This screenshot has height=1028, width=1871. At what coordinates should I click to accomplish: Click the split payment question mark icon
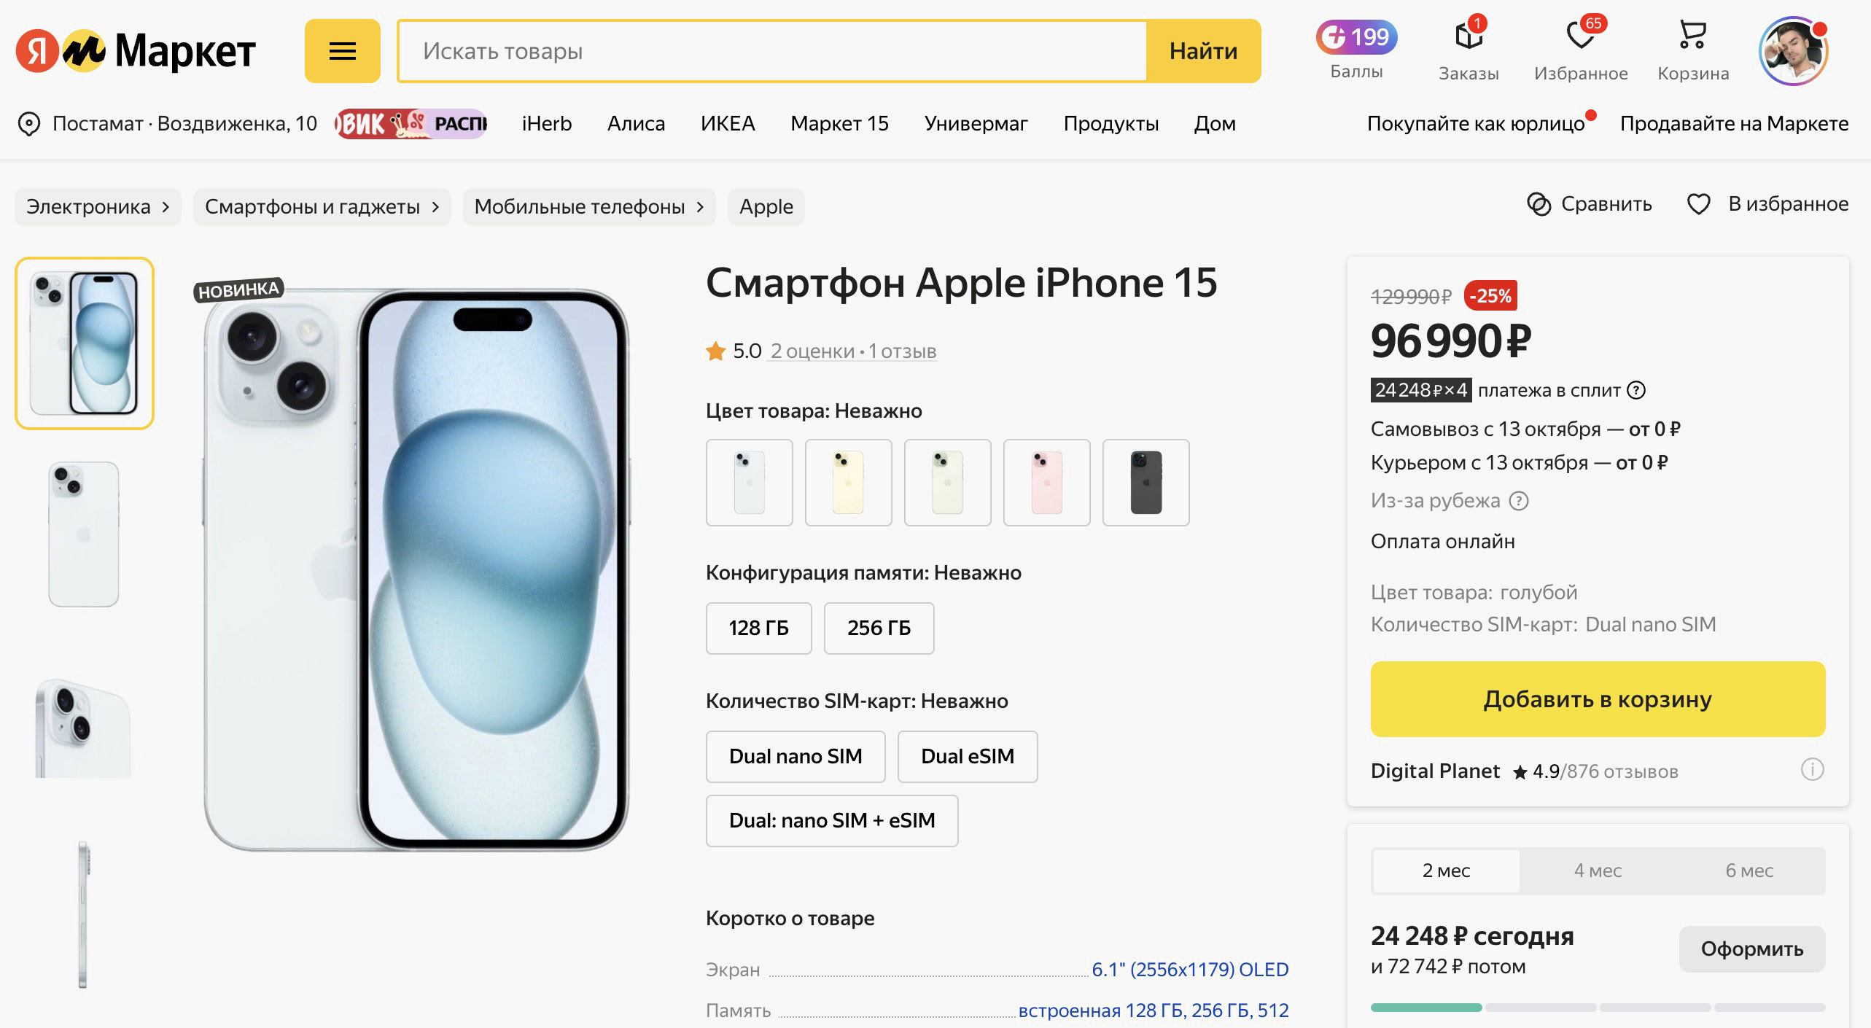click(x=1637, y=391)
